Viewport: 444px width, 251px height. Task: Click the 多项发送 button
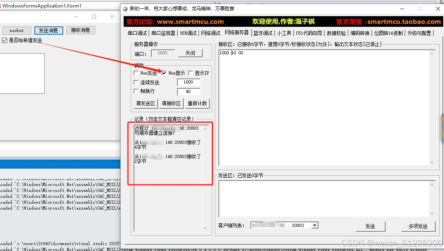tap(418, 227)
